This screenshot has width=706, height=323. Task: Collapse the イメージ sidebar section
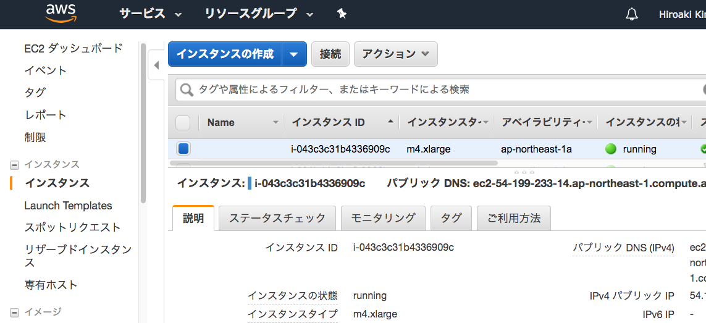pyautogui.click(x=14, y=312)
